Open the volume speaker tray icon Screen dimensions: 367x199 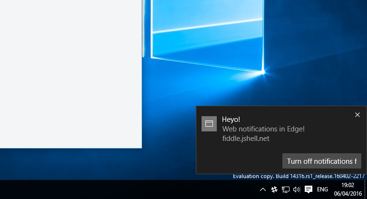(297, 189)
